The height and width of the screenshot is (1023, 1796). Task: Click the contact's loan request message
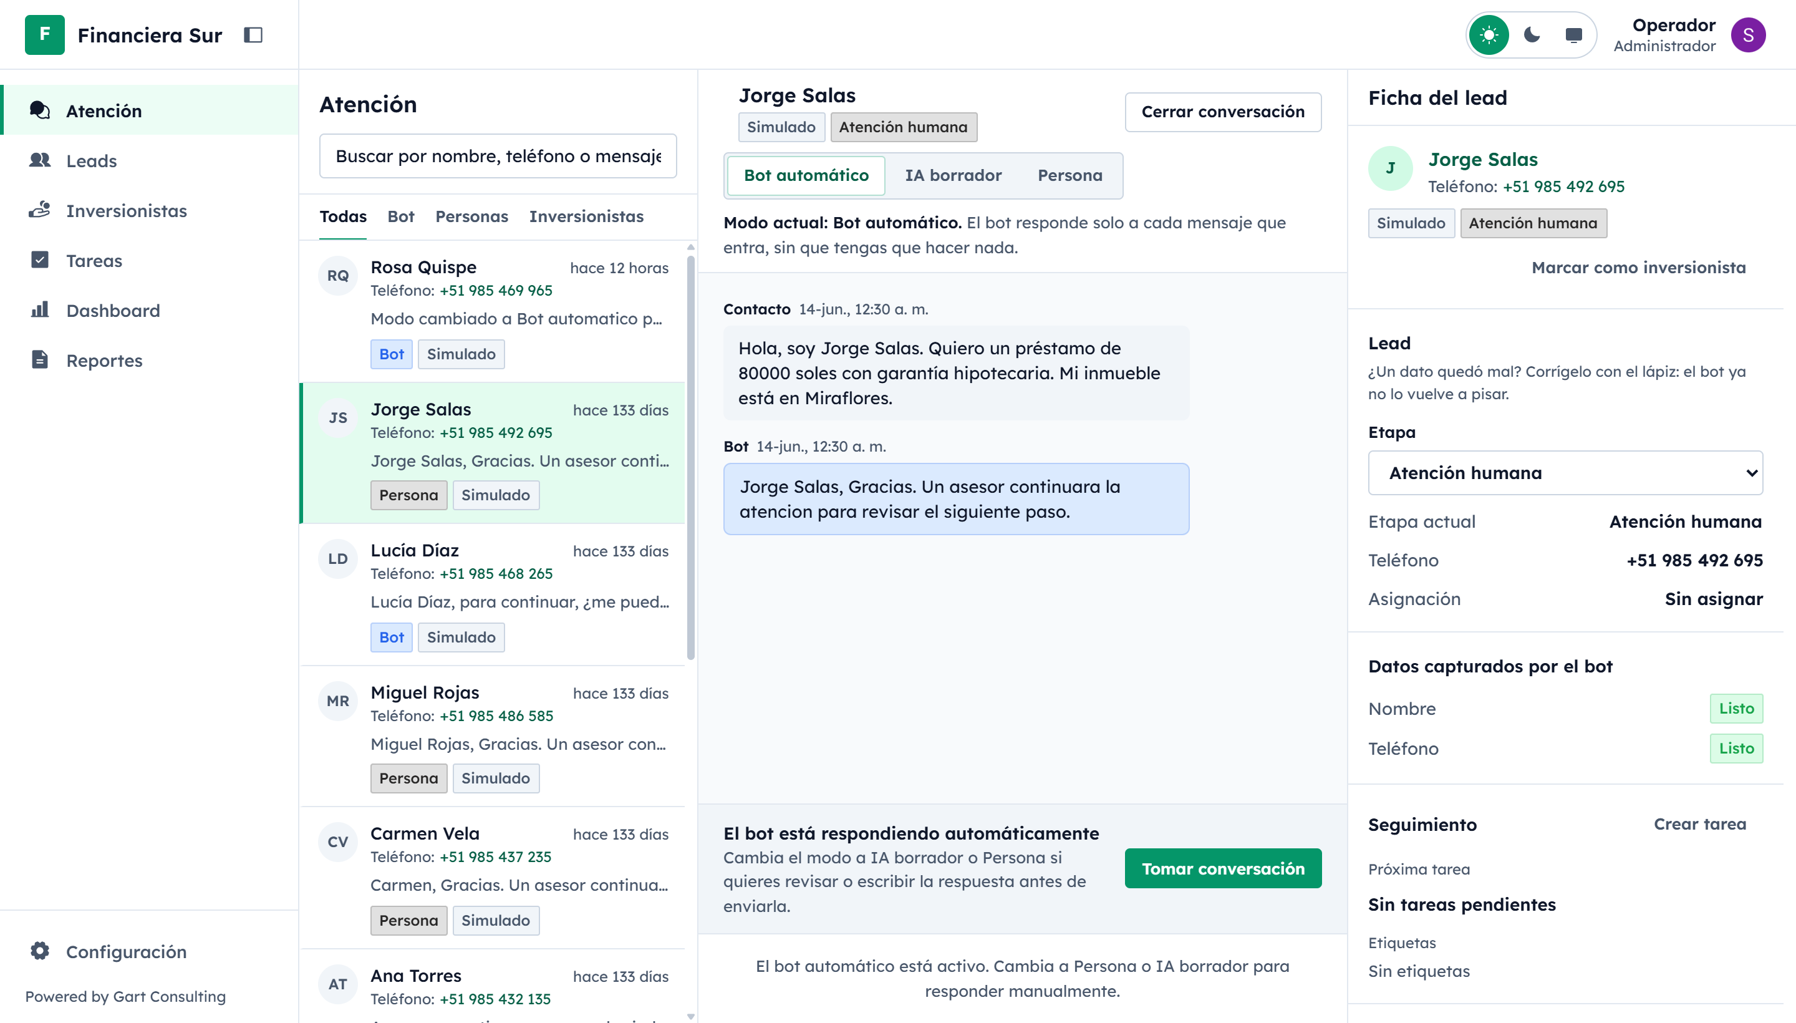[956, 373]
